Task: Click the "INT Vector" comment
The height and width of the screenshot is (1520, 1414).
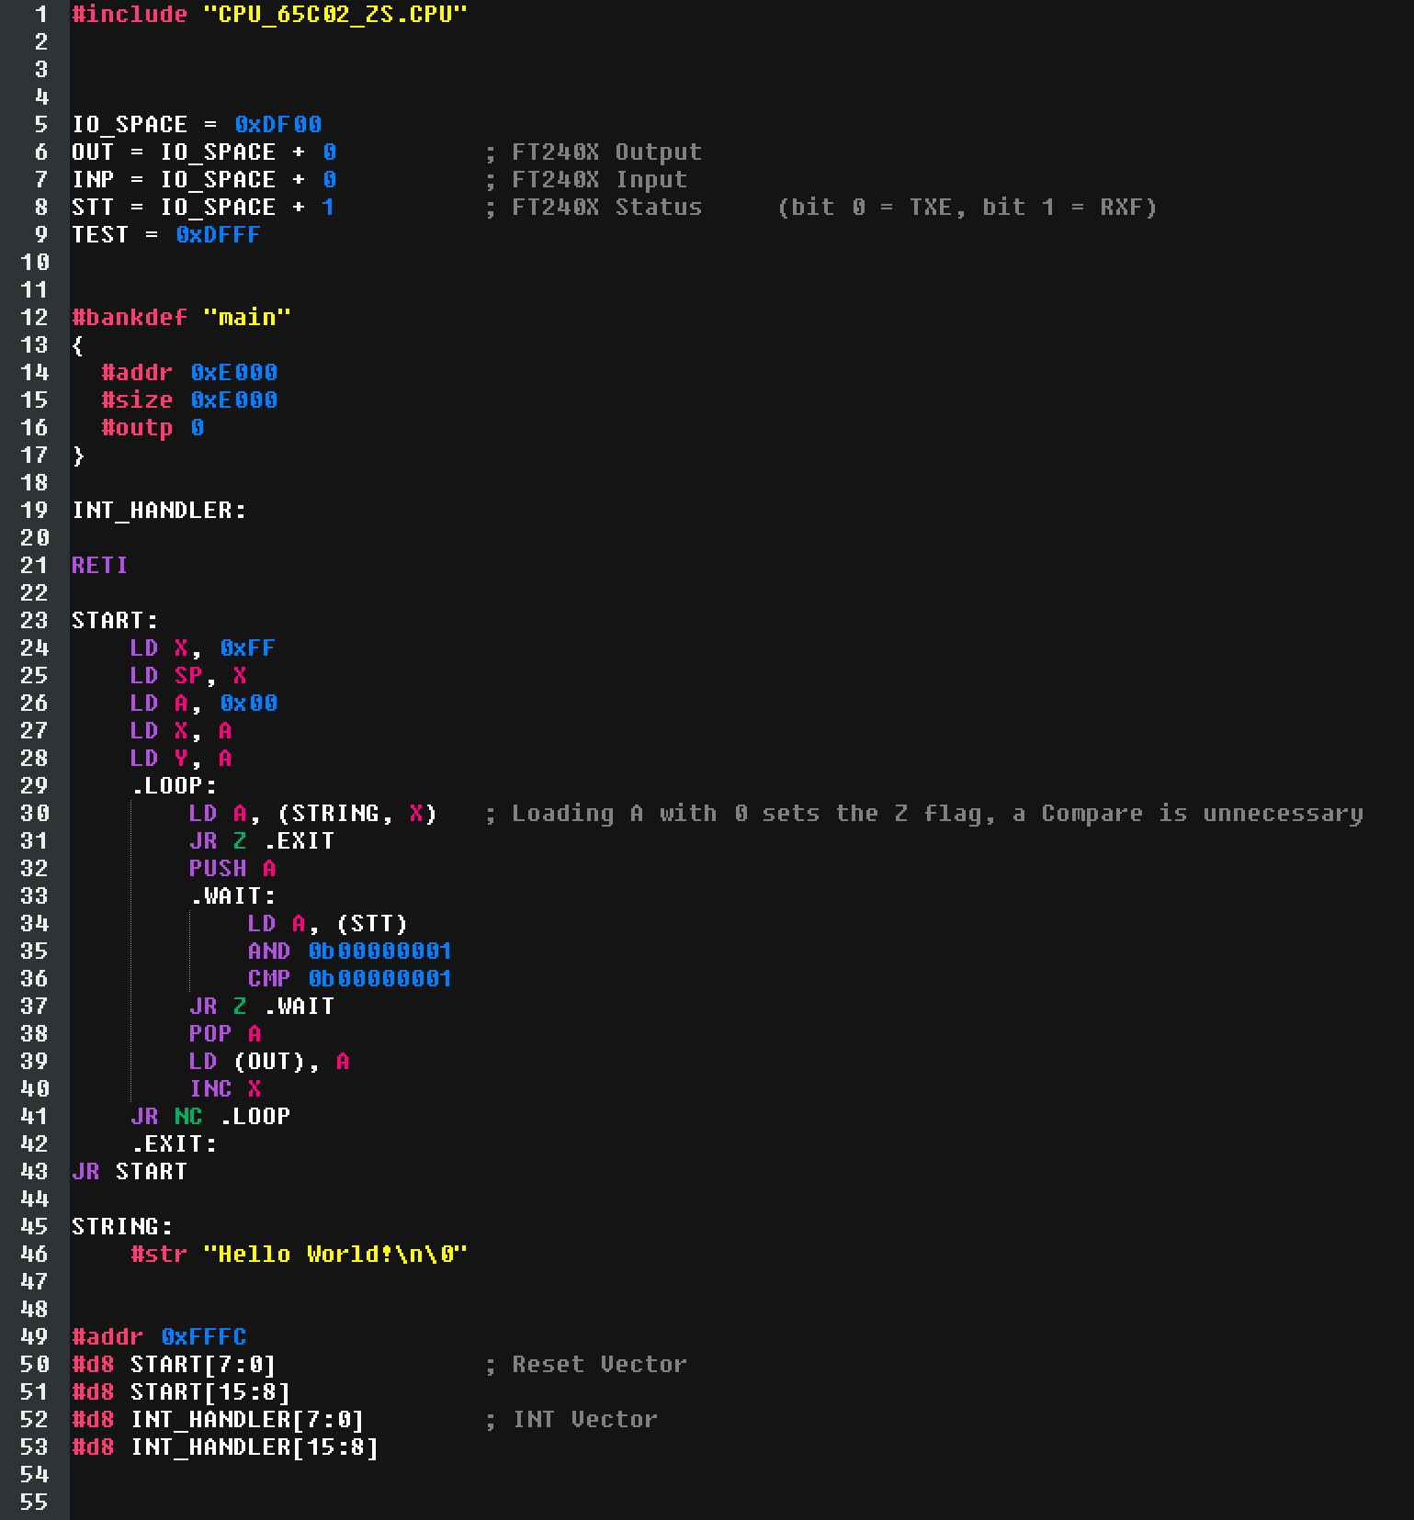Action: (x=584, y=1420)
